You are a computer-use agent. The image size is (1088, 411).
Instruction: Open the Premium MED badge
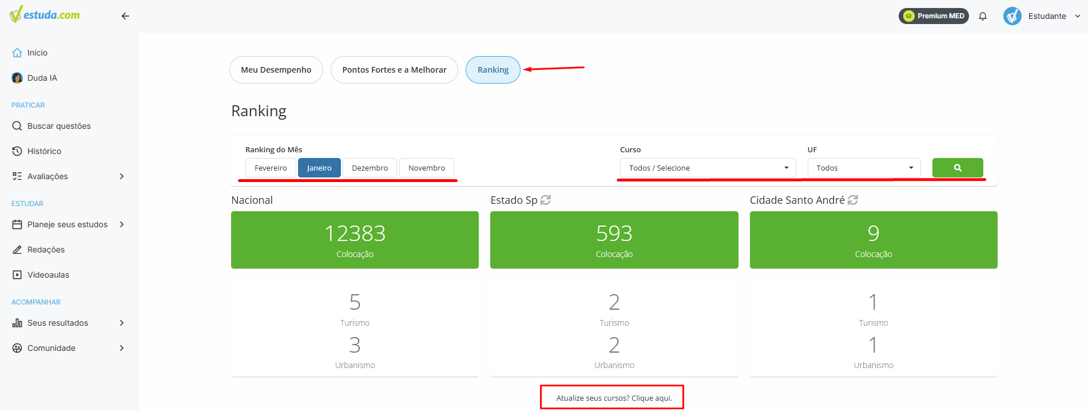(x=934, y=16)
